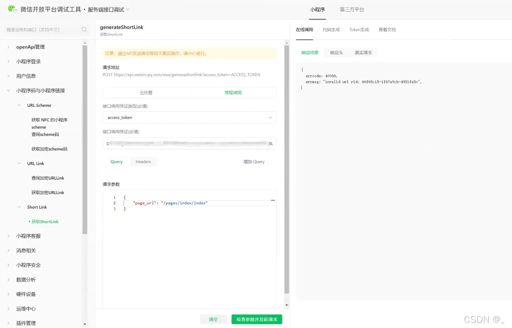Screen dimensions: 512x328
Task: Show the 响应结果 response tab
Action: click(x=310, y=53)
